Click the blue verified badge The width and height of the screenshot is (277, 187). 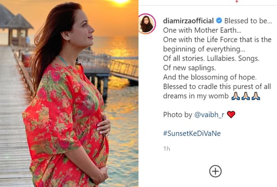(x=219, y=20)
